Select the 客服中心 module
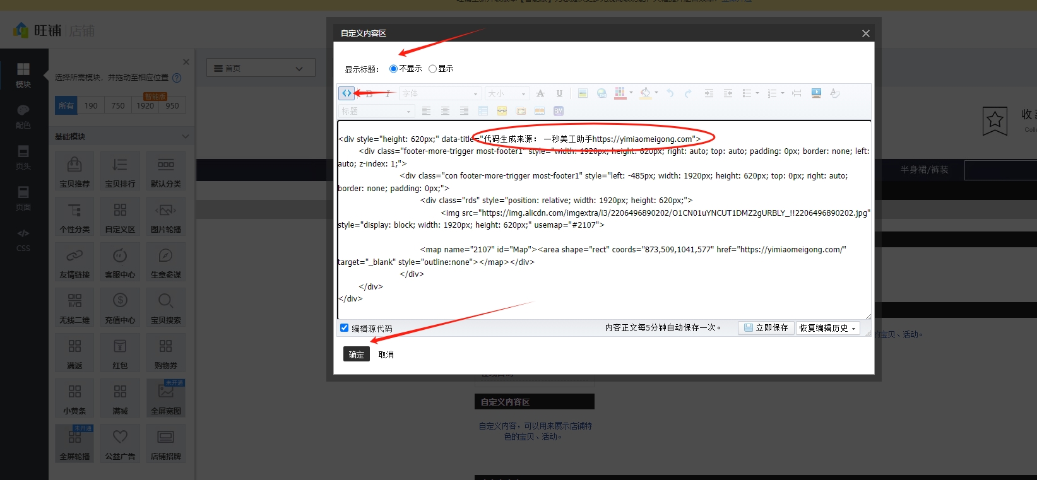 point(120,262)
